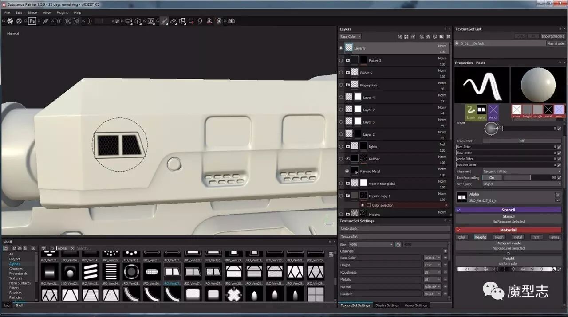Click the Main shader button
568x317 pixels.
556,43
